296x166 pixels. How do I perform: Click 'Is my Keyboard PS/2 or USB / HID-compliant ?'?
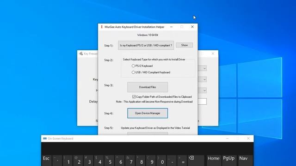tap(146, 45)
